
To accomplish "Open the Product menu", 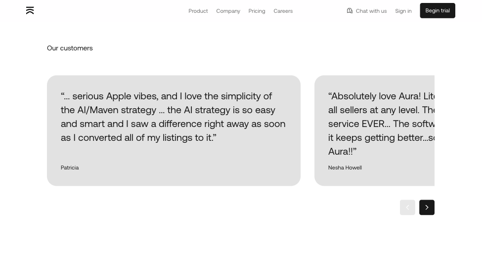I will [198, 11].
